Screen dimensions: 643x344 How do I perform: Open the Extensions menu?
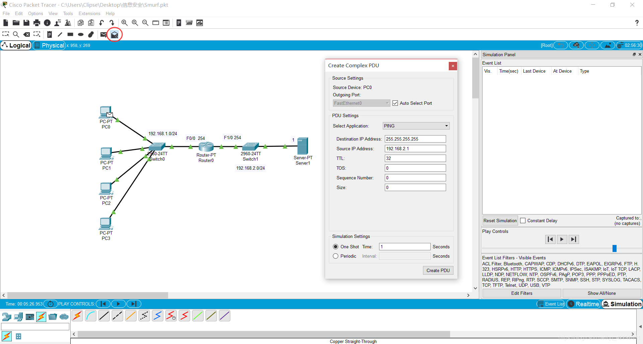click(89, 13)
